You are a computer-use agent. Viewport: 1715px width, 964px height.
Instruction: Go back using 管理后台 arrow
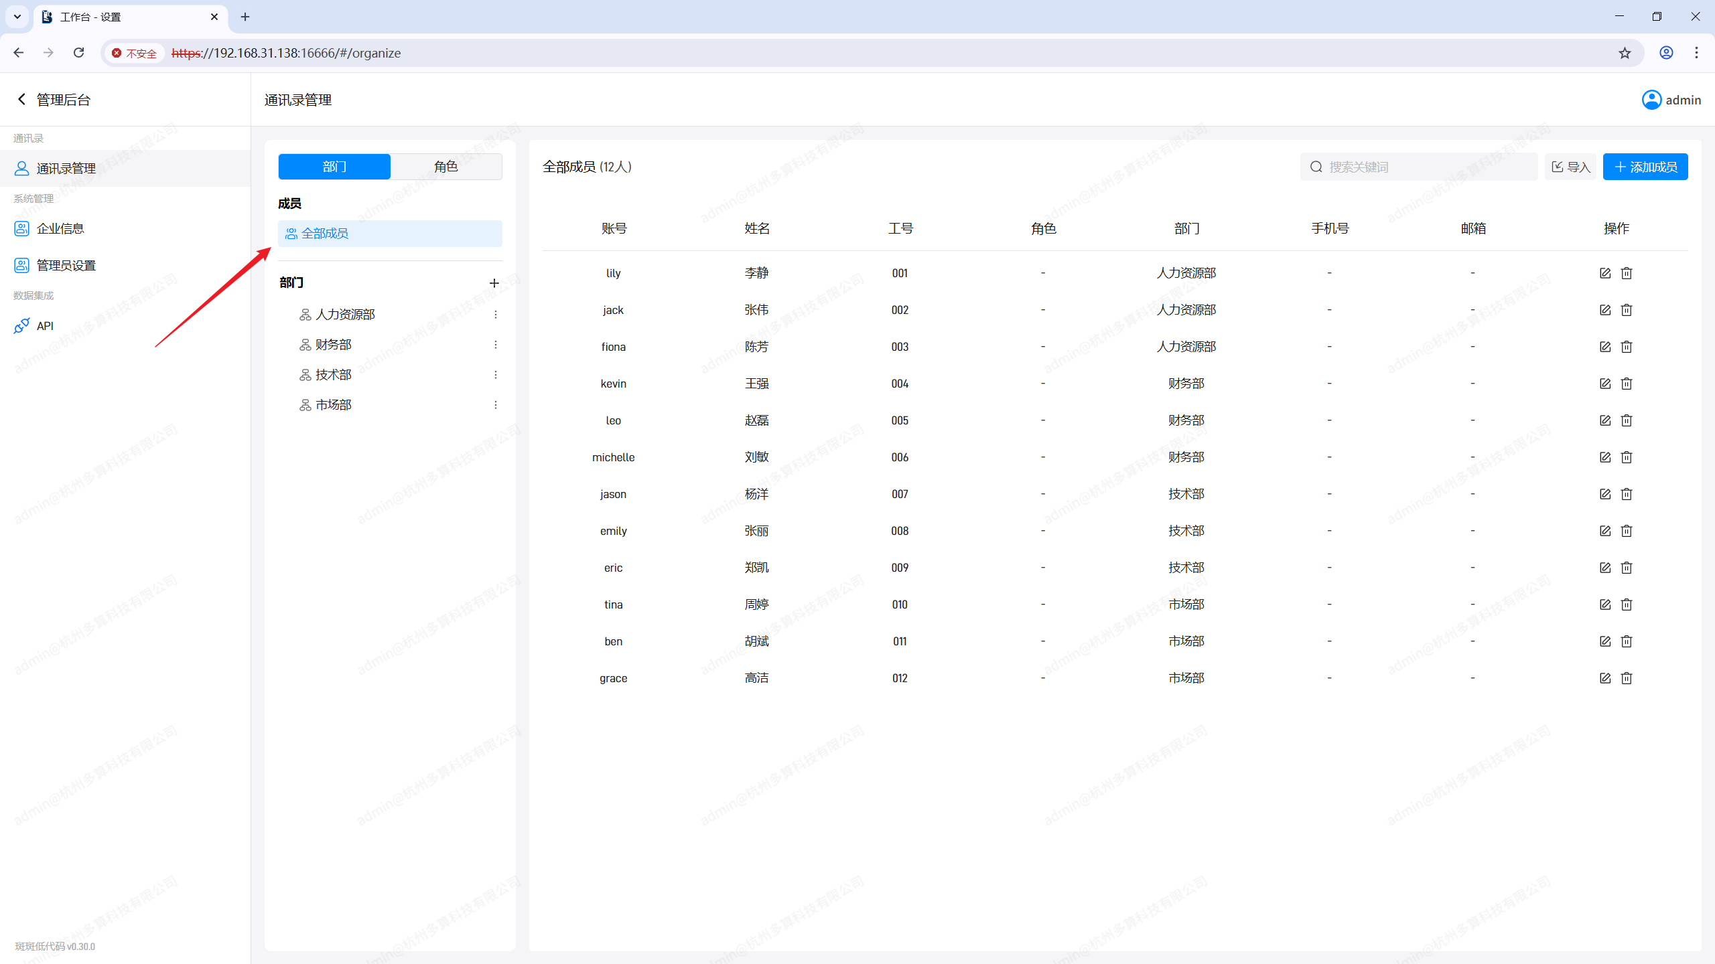point(21,100)
